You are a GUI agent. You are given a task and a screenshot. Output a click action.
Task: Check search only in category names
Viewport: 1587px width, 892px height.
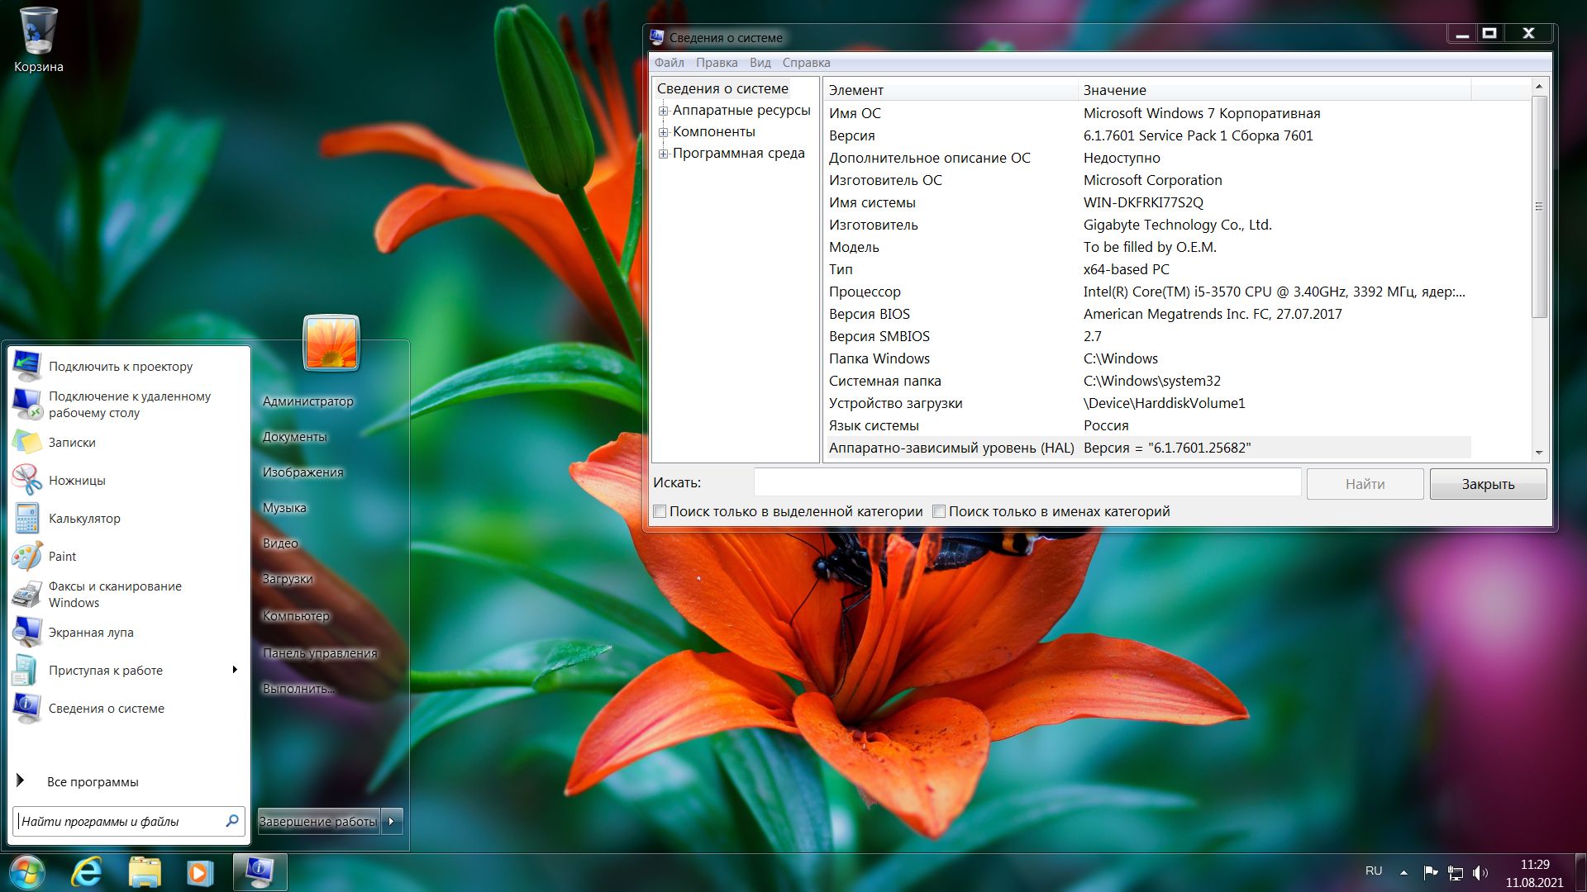click(939, 512)
